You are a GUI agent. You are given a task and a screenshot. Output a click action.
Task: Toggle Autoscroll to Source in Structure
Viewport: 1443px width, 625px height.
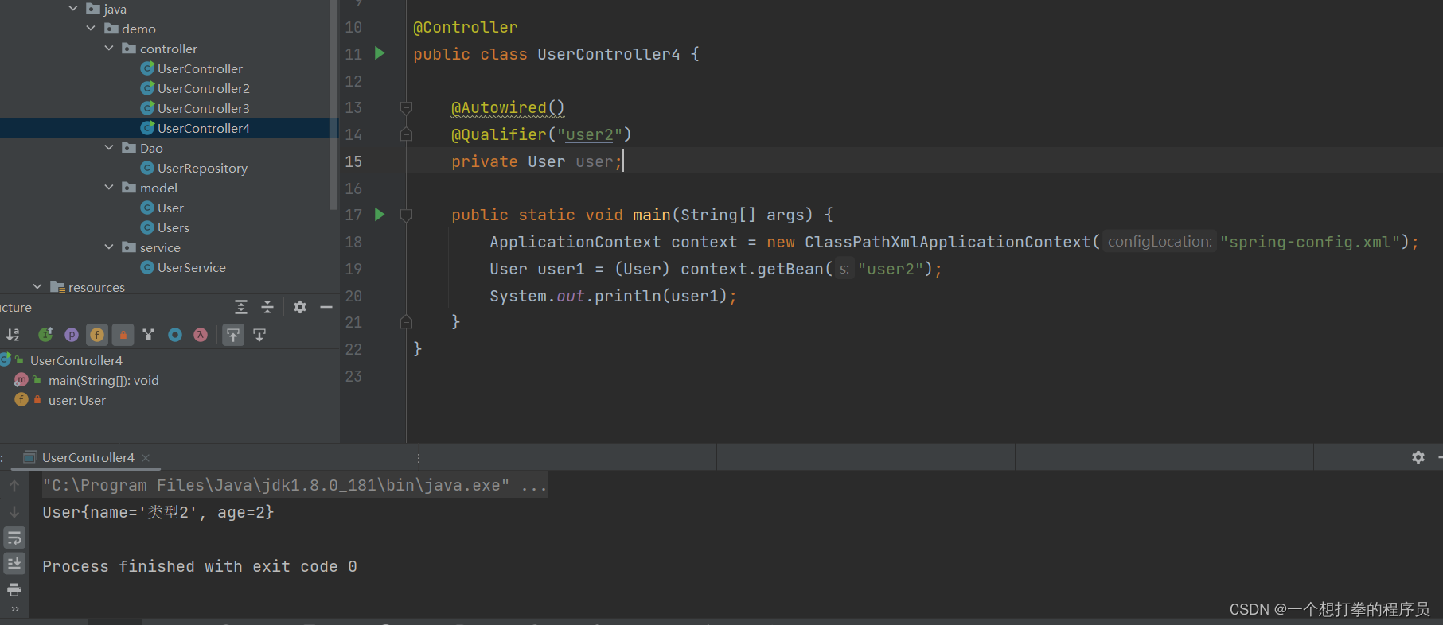pos(233,335)
